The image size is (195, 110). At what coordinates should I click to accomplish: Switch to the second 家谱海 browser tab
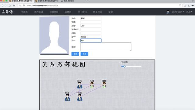coord(47,1)
